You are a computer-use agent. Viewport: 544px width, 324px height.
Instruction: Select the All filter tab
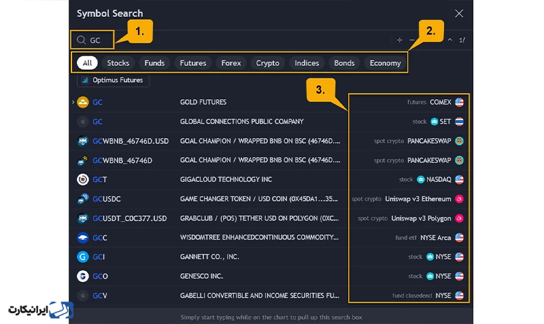pyautogui.click(x=87, y=63)
